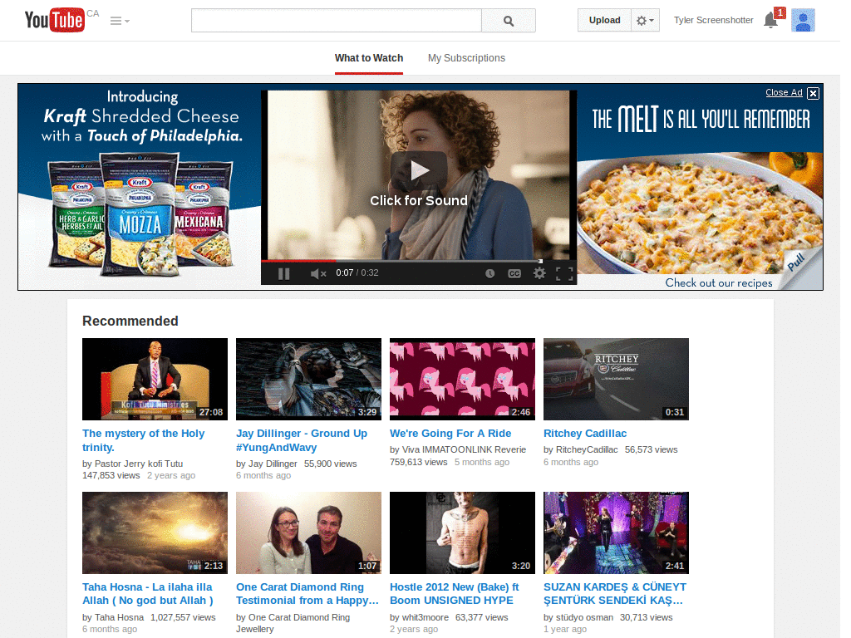The width and height of the screenshot is (851, 638).
Task: Focus the YouTube search field
Action: [336, 21]
